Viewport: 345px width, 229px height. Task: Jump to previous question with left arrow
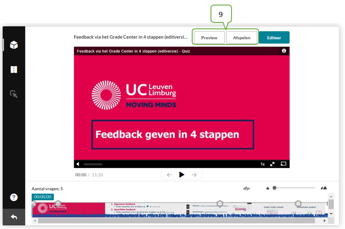coord(169,175)
